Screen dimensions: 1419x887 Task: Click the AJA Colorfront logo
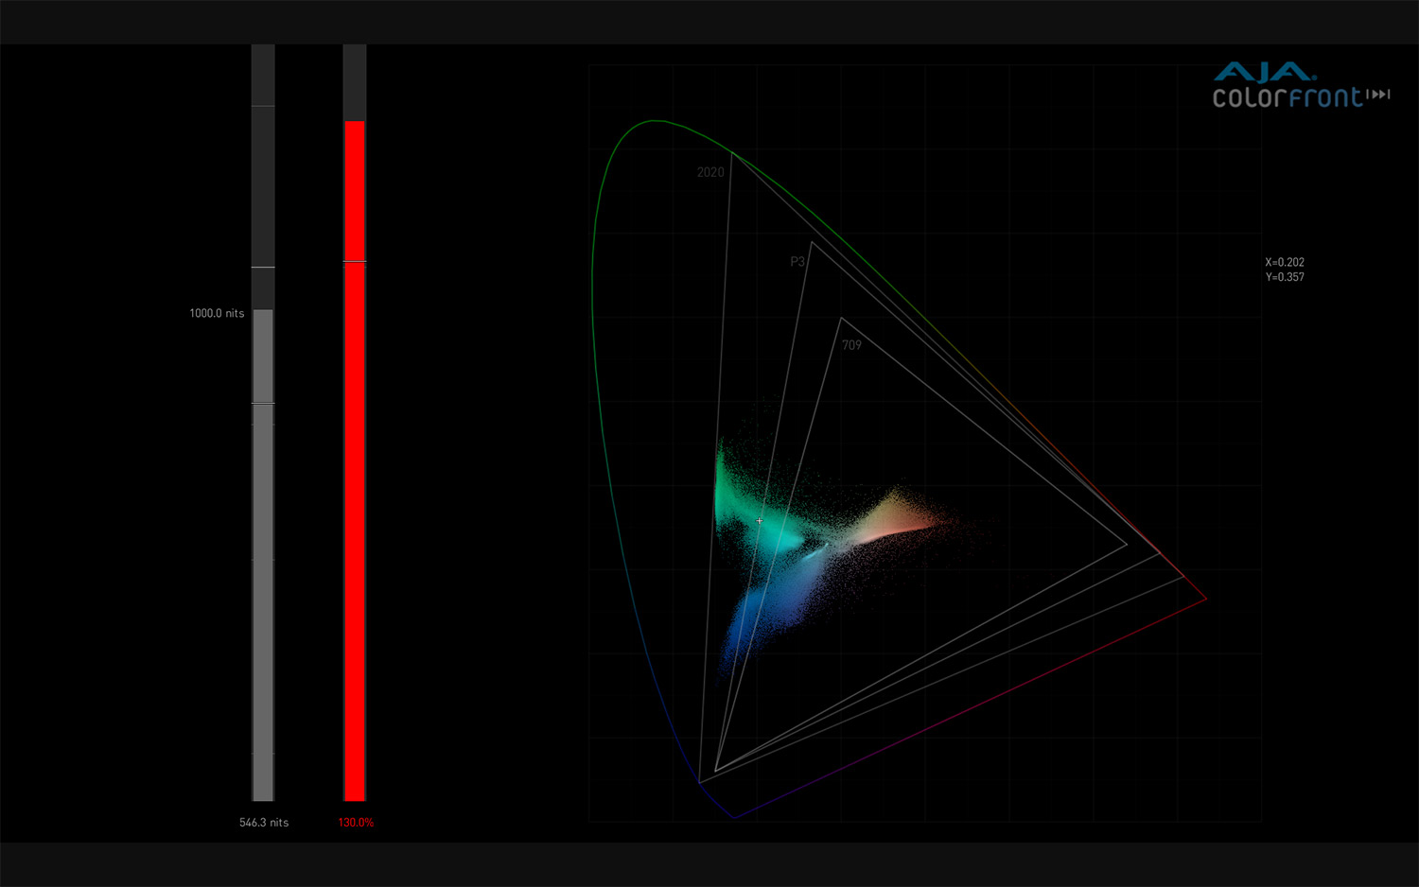1288,86
